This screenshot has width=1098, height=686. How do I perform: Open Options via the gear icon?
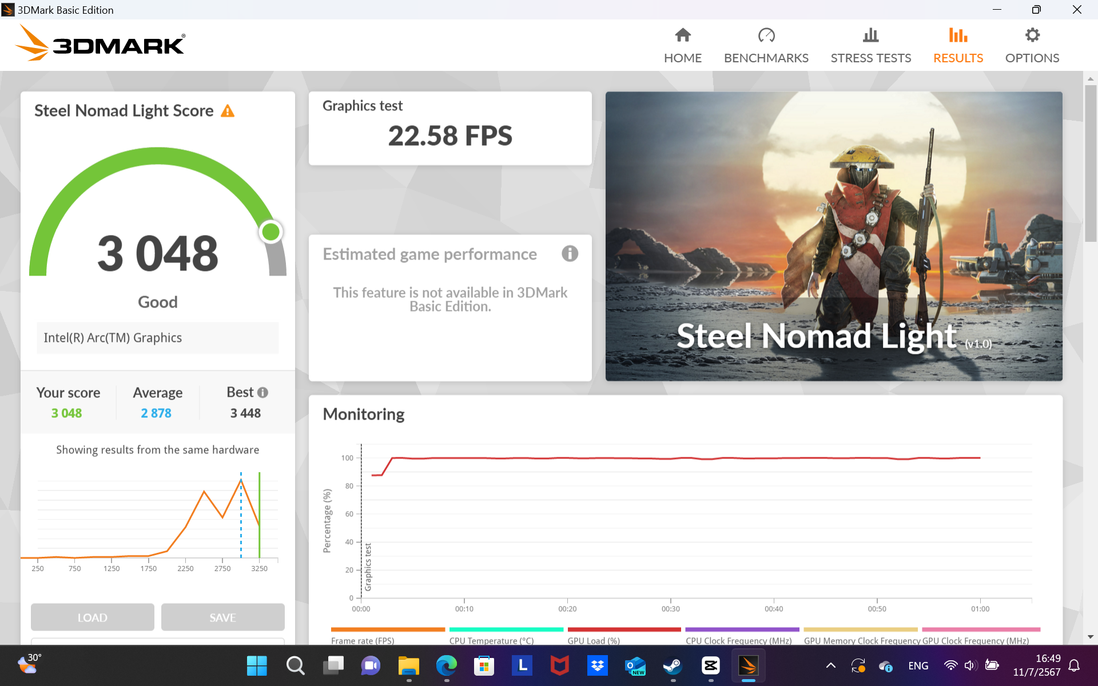[1032, 35]
